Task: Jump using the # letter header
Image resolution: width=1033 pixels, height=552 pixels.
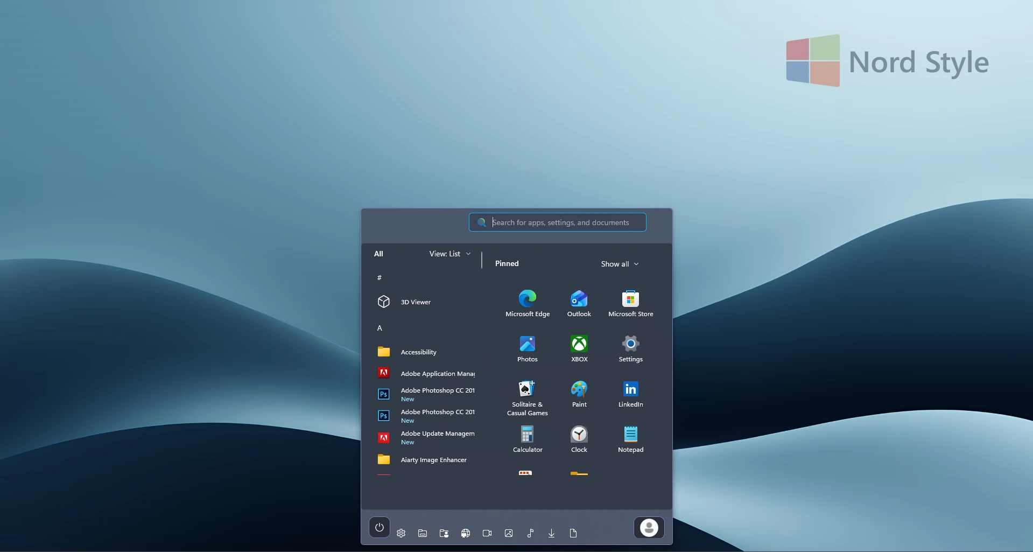Action: [380, 277]
